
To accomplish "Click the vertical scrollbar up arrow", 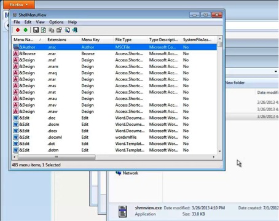I will coord(219,39).
